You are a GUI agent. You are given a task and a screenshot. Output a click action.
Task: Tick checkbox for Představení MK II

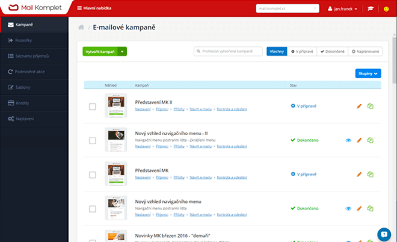(x=93, y=106)
